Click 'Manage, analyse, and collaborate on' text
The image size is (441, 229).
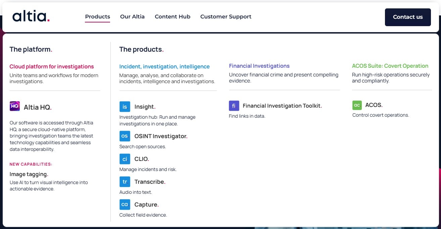pos(167,78)
